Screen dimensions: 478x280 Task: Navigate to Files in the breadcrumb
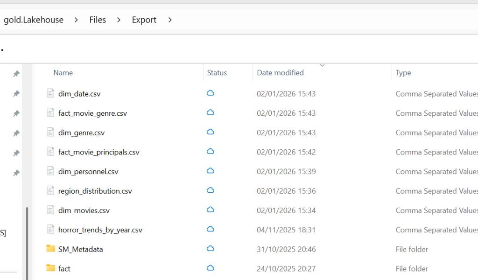(x=98, y=20)
